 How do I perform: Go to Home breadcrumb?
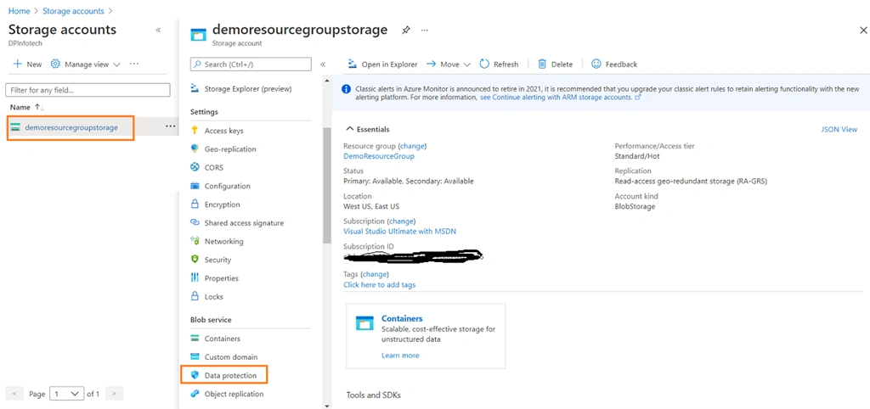(x=20, y=11)
